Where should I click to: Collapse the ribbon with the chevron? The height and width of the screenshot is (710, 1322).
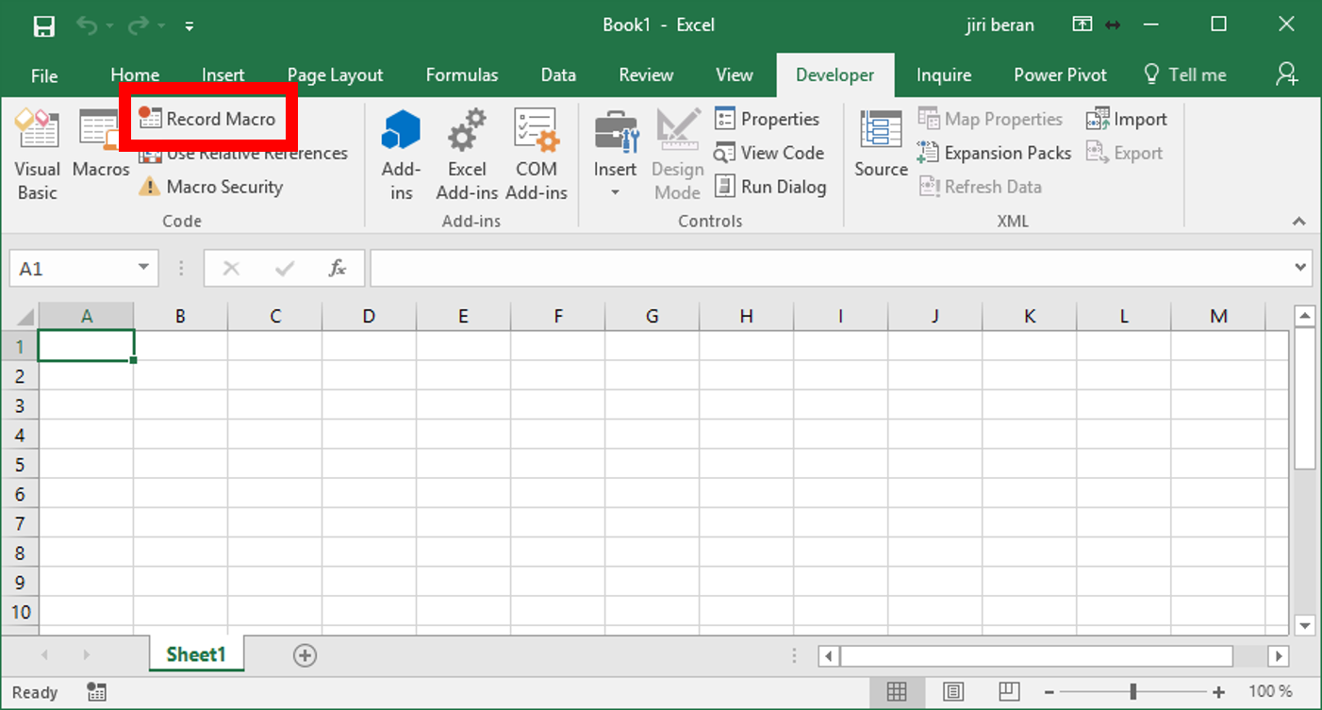tap(1299, 222)
